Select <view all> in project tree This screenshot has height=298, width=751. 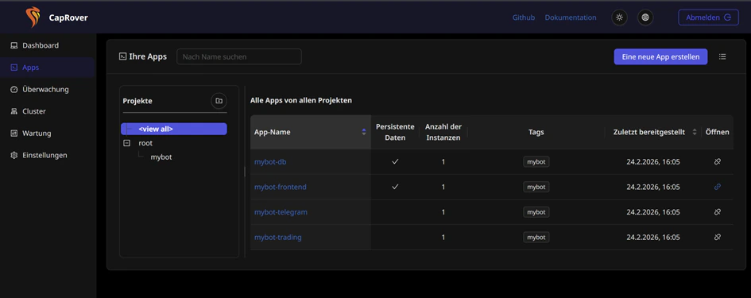[x=174, y=129]
